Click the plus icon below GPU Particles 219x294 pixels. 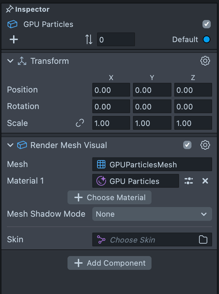13,39
